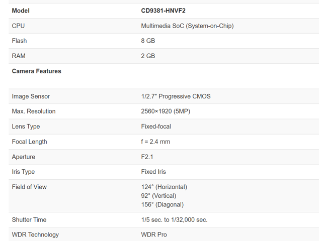This screenshot has width=322, height=241.
Task: Select the WDR Pro value
Action: click(154, 234)
